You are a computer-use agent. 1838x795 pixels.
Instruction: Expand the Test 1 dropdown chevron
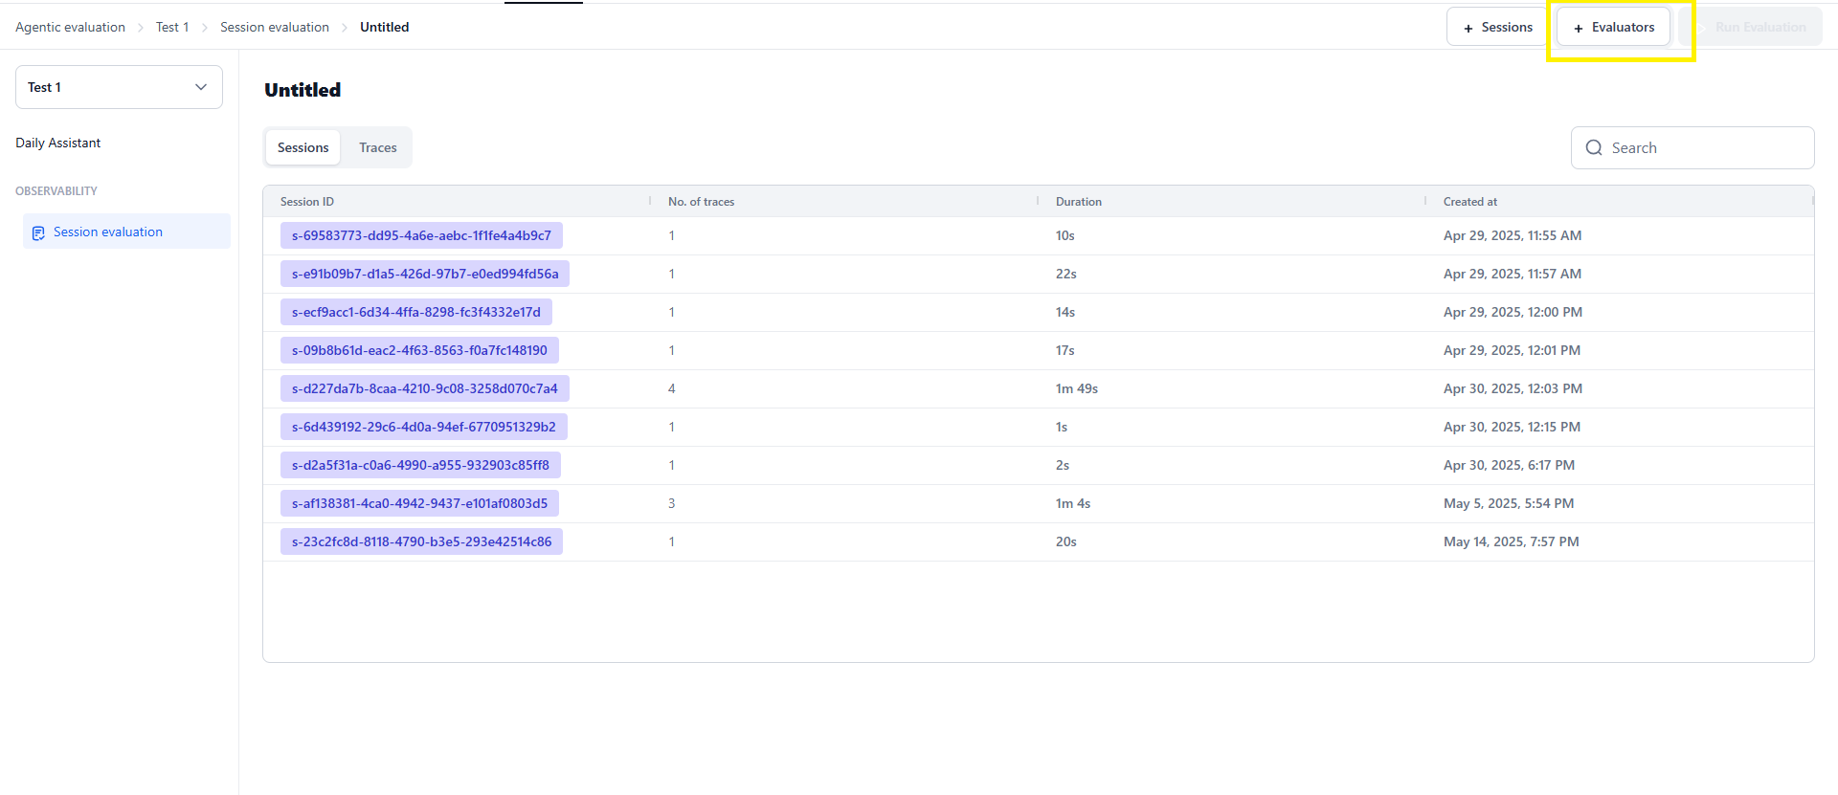(201, 87)
